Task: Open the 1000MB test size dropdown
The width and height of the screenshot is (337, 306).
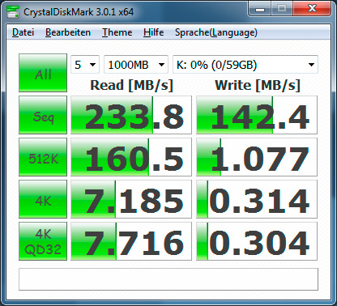Action: 136,65
